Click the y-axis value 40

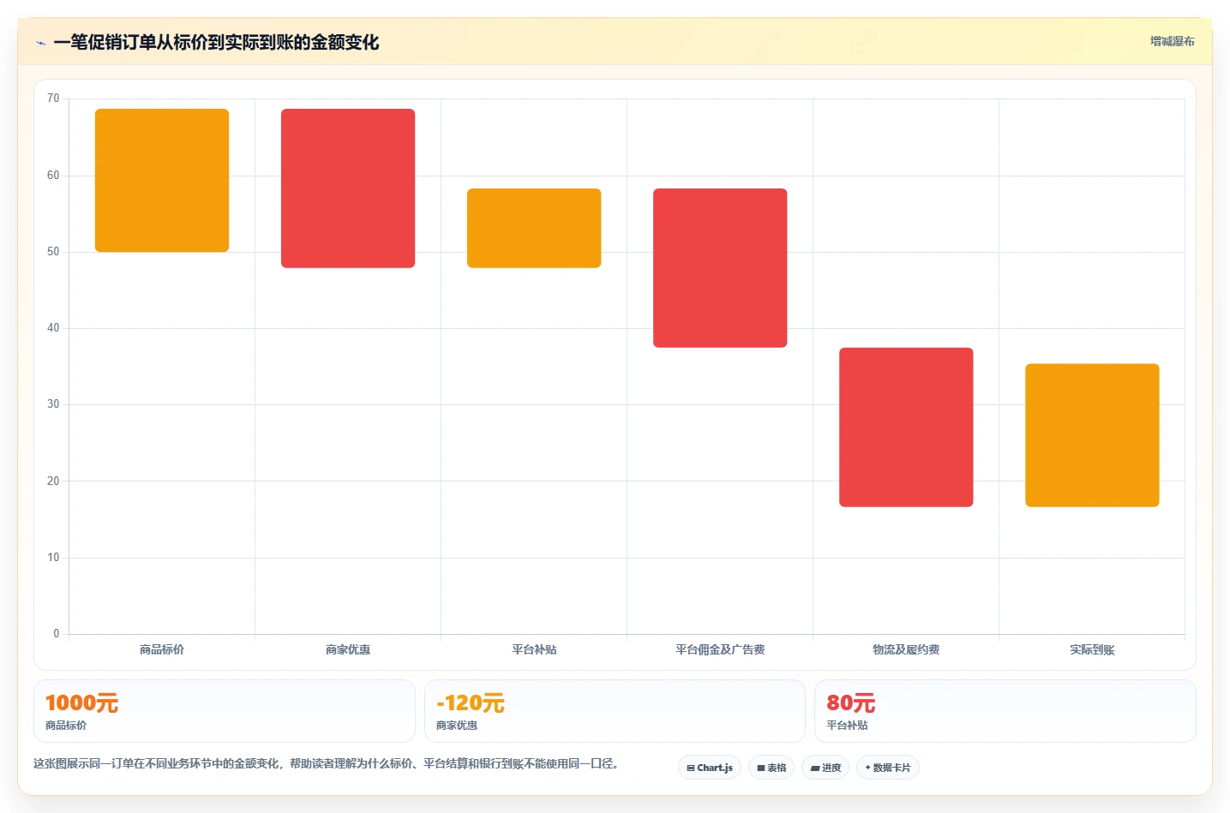[53, 328]
